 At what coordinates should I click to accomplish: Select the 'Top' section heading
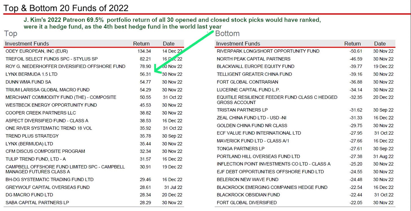coord(10,34)
